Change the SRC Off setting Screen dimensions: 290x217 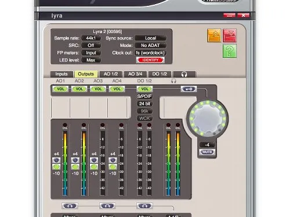(x=91, y=45)
